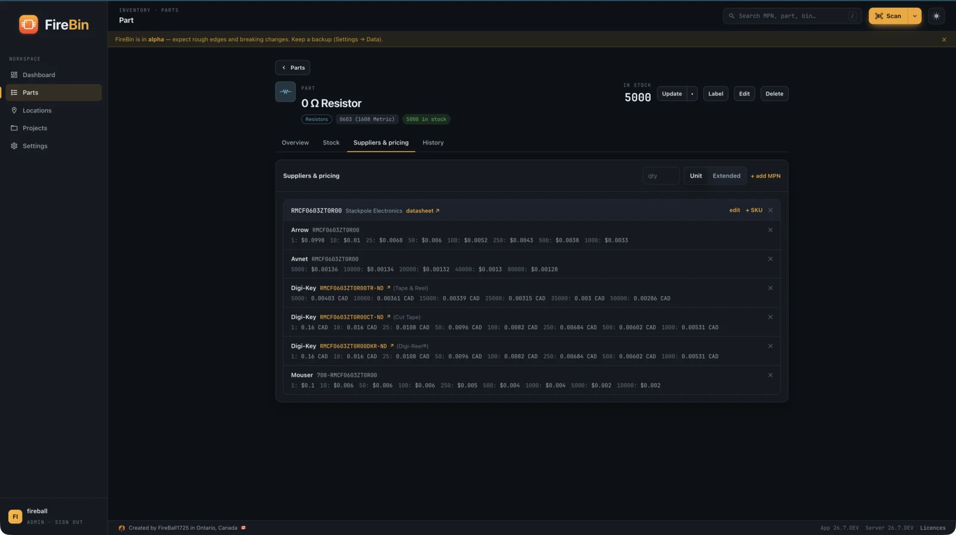Switch to the Stock tab
Image resolution: width=956 pixels, height=535 pixels.
[x=331, y=143]
